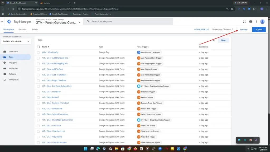Viewport: 270px width, 152px height.
Task: Open the browser apps grid in bookmarks bar
Action: (x=3, y=14)
